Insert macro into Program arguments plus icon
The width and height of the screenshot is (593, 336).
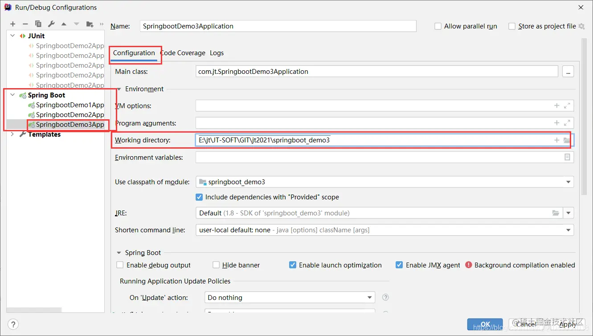pyautogui.click(x=556, y=123)
